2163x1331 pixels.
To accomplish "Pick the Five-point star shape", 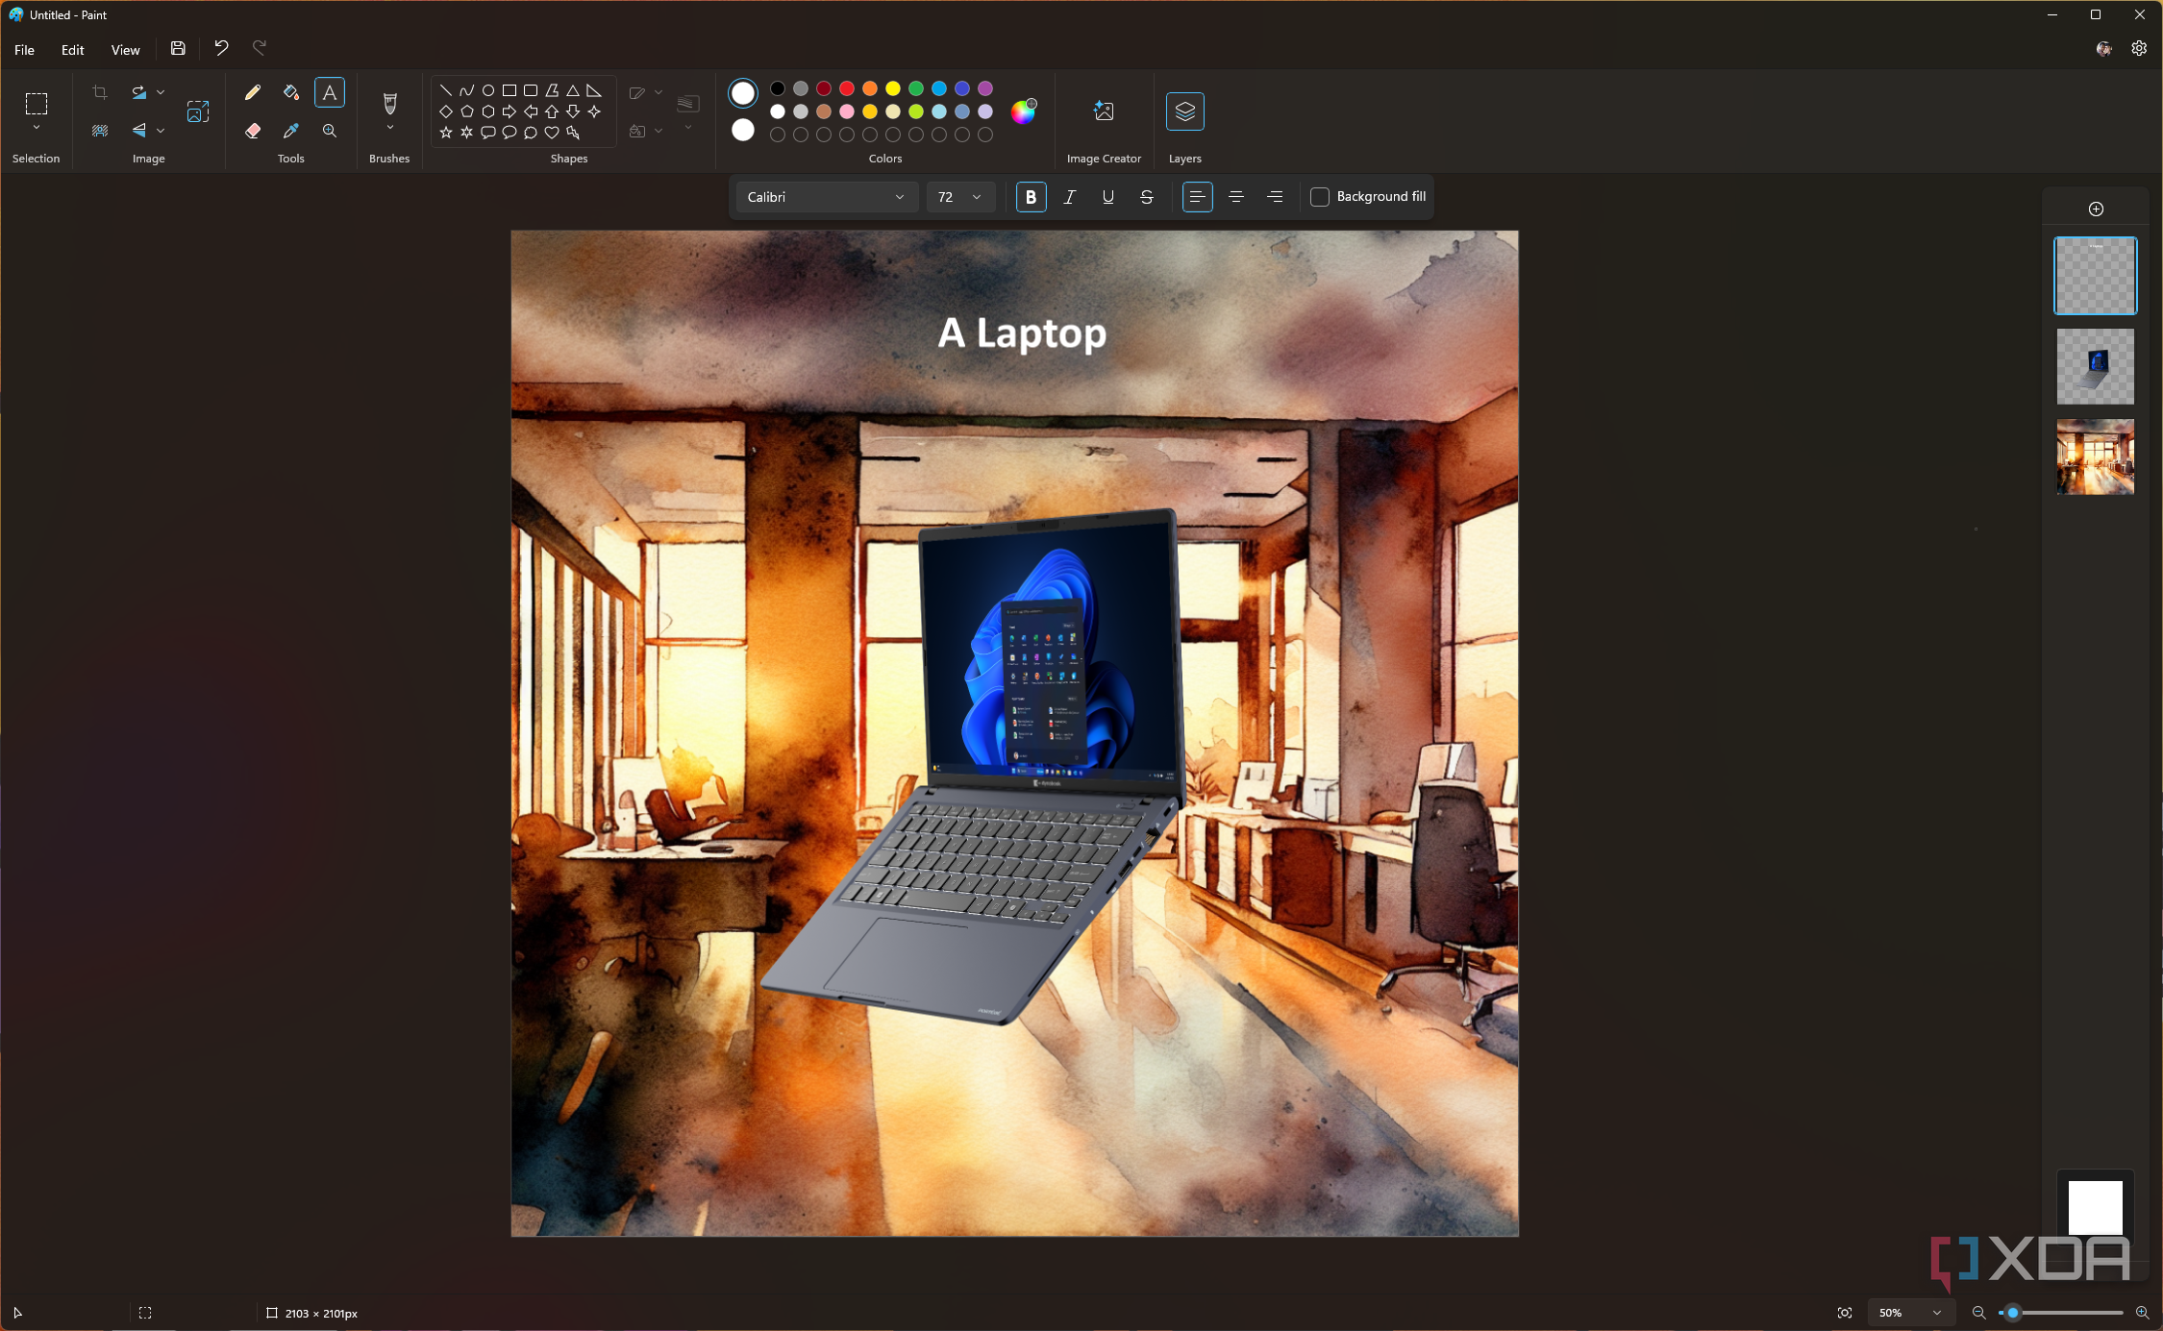I will coord(446,133).
